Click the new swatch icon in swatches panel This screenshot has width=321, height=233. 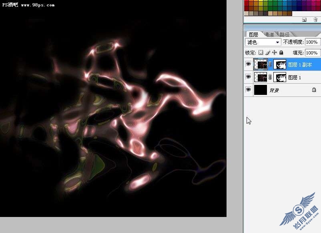[304, 20]
